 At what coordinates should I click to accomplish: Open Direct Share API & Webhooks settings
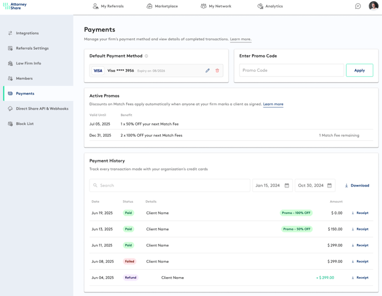[x=42, y=108]
